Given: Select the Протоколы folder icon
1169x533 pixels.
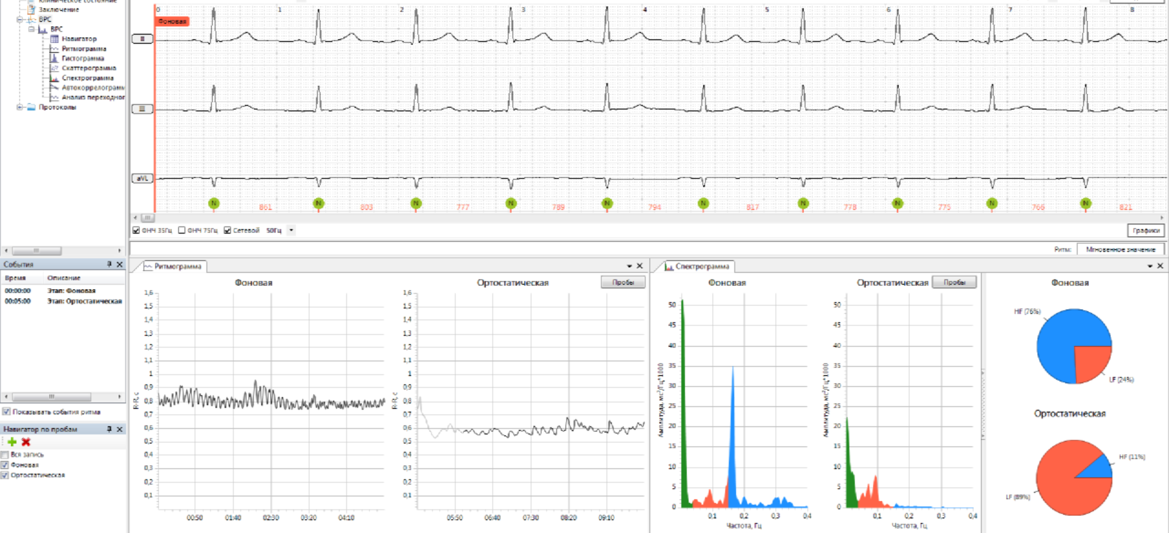Looking at the screenshot, I should [31, 107].
